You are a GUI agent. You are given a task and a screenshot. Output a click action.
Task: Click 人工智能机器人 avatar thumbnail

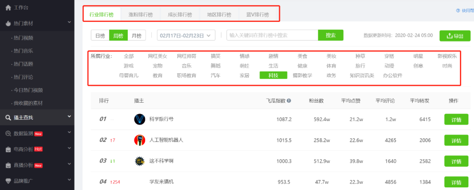[x=140, y=140]
